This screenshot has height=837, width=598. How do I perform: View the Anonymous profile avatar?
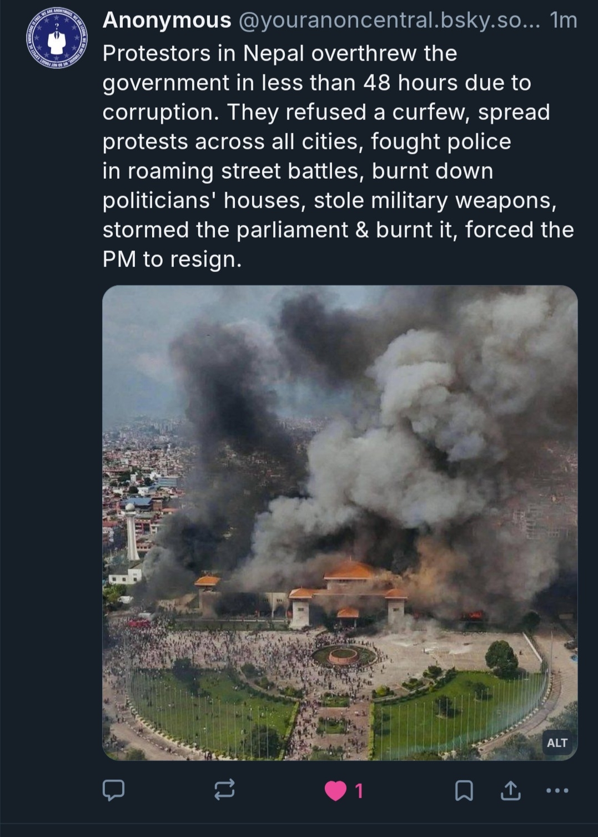[x=56, y=38]
